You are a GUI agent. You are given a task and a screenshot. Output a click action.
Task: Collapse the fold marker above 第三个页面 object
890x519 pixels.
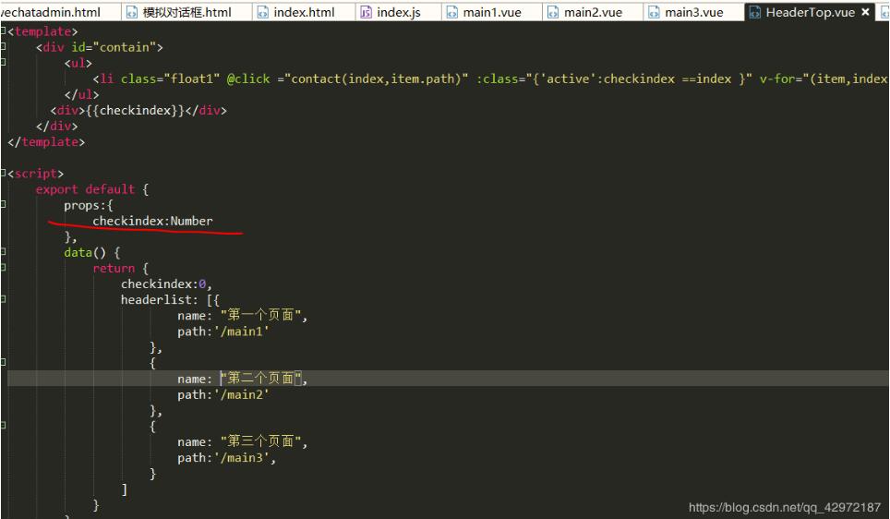pos(3,425)
